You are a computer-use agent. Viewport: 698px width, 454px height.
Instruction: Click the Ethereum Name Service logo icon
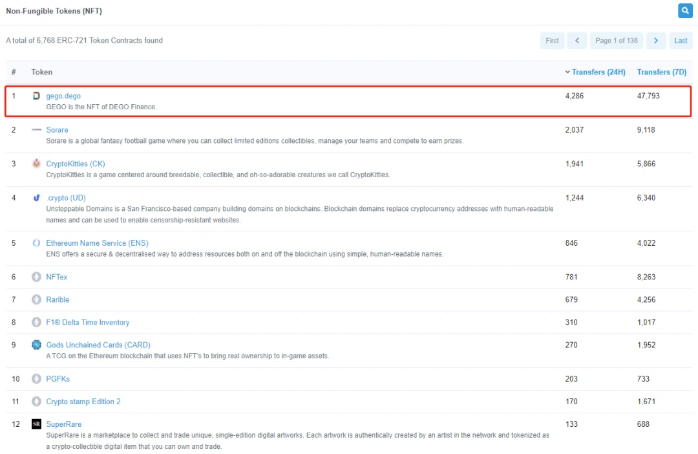[36, 243]
